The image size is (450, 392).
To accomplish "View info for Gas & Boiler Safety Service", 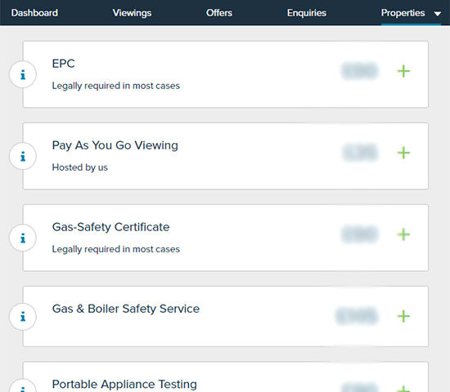I will pyautogui.click(x=23, y=317).
